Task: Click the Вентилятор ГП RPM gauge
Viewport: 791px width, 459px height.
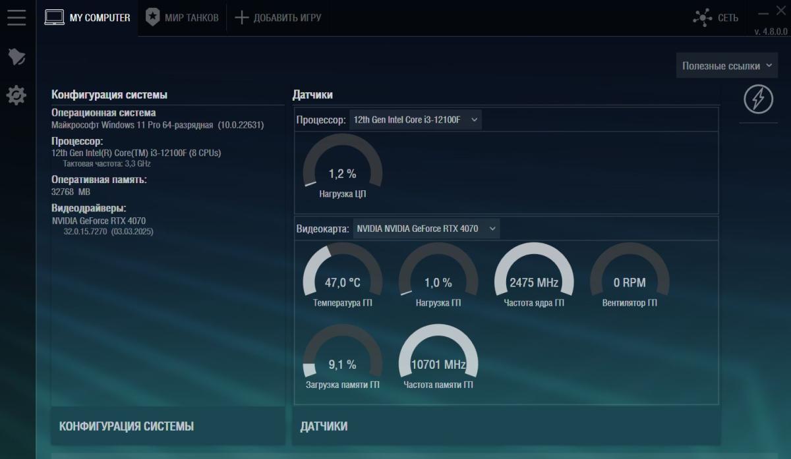Action: (629, 276)
